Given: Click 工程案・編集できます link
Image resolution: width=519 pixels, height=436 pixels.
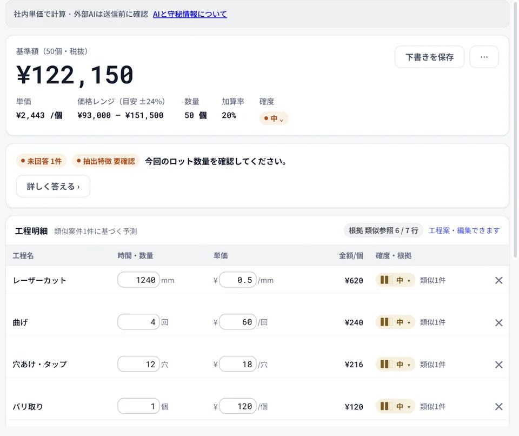Looking at the screenshot, I should coord(464,230).
